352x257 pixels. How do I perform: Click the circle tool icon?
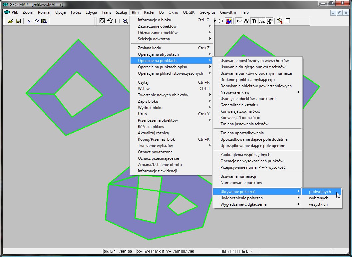point(221,21)
